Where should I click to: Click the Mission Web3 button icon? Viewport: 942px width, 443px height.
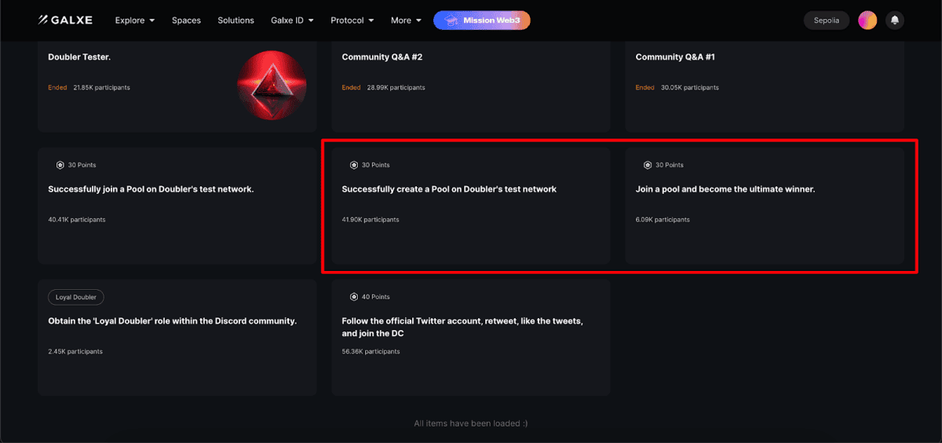pos(451,20)
